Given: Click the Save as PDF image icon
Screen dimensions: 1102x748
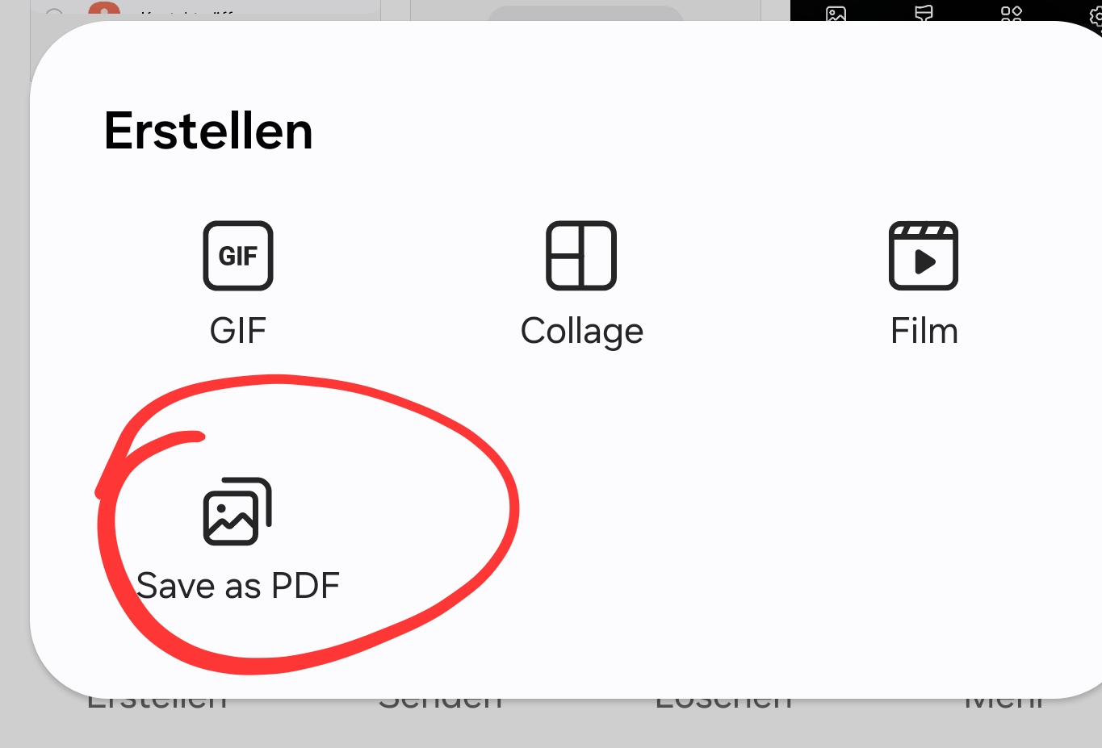Looking at the screenshot, I should tap(237, 512).
